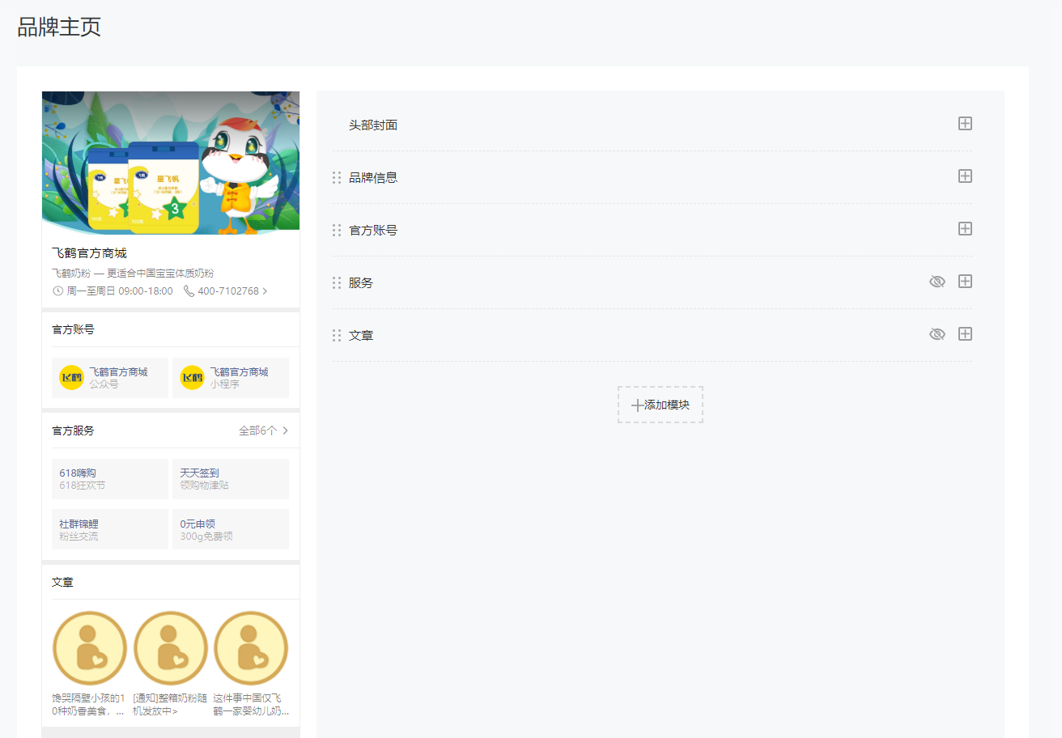Click the brand cover banner image
Viewport: 1062px width, 738px height.
coord(171,163)
